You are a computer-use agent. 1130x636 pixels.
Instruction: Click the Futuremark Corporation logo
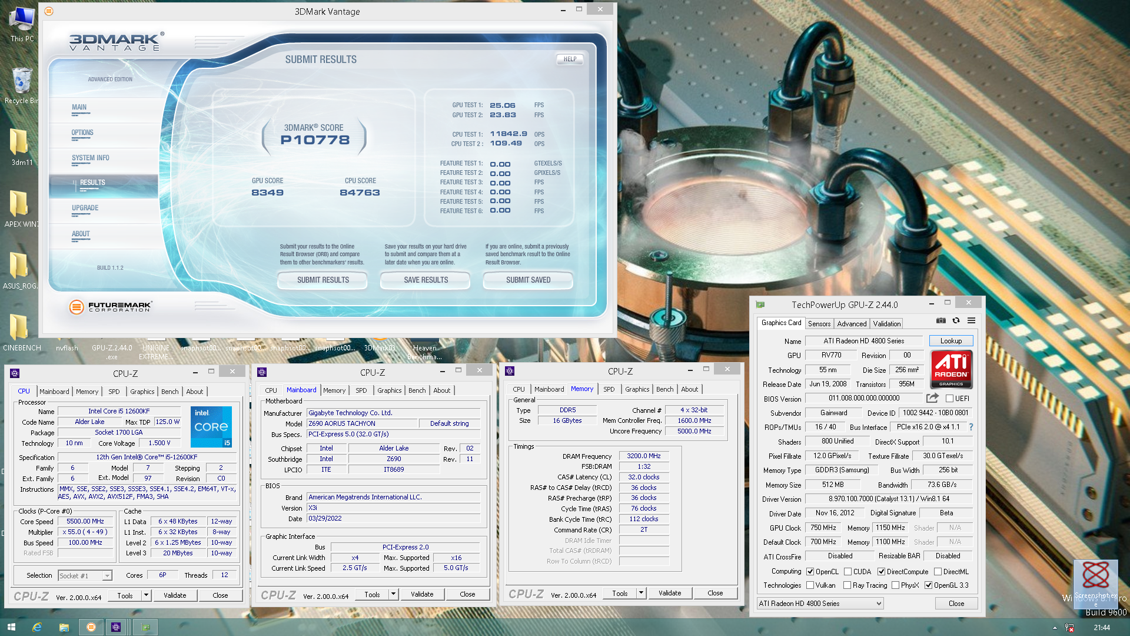(x=110, y=306)
